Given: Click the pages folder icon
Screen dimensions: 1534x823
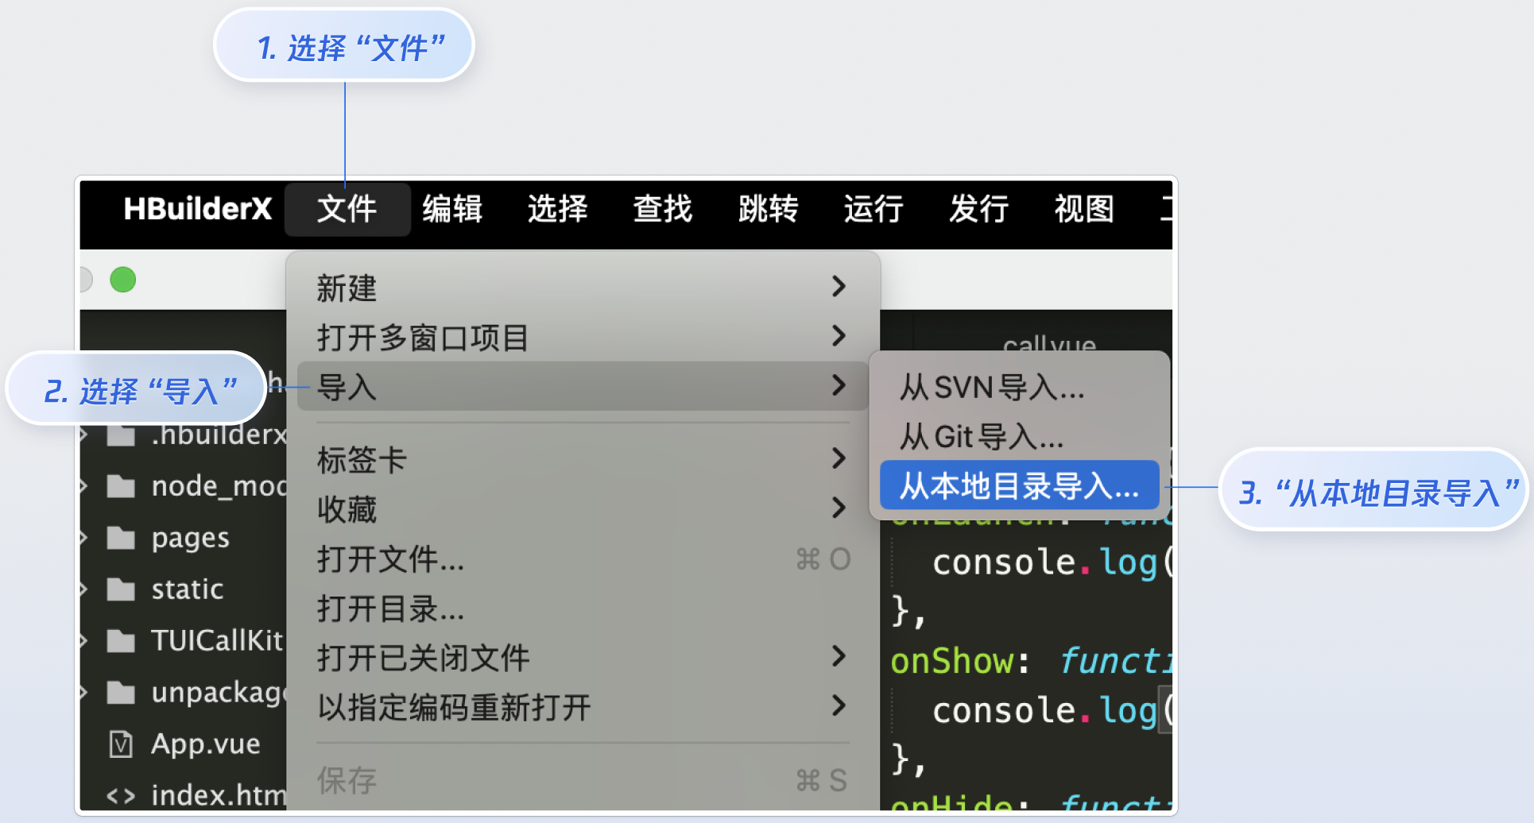Looking at the screenshot, I should [121, 538].
